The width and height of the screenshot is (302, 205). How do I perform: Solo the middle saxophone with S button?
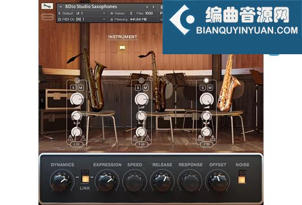138,88
